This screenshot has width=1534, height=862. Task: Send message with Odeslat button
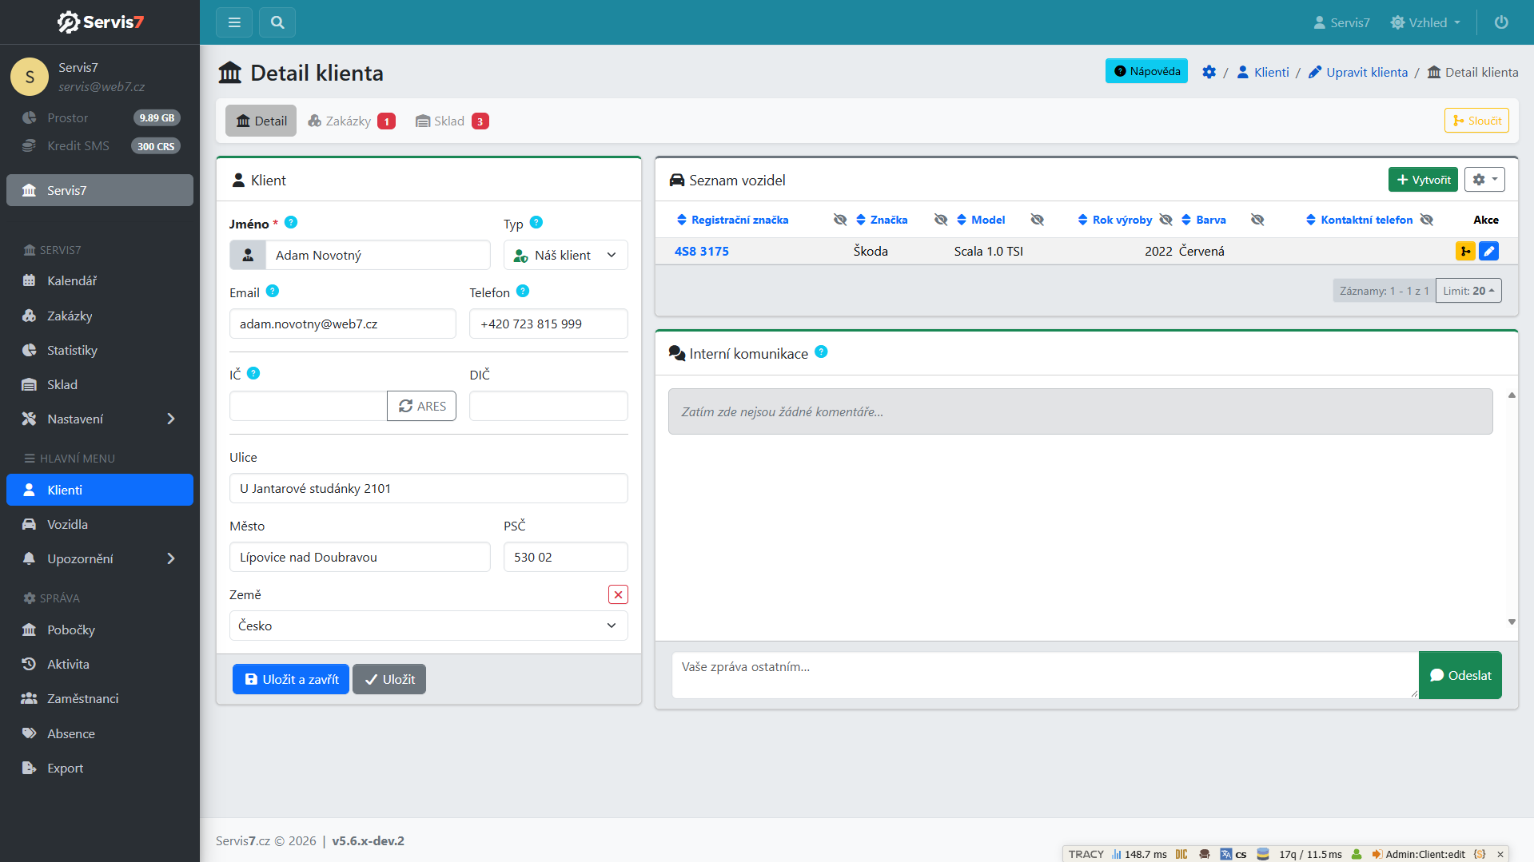coord(1460,675)
